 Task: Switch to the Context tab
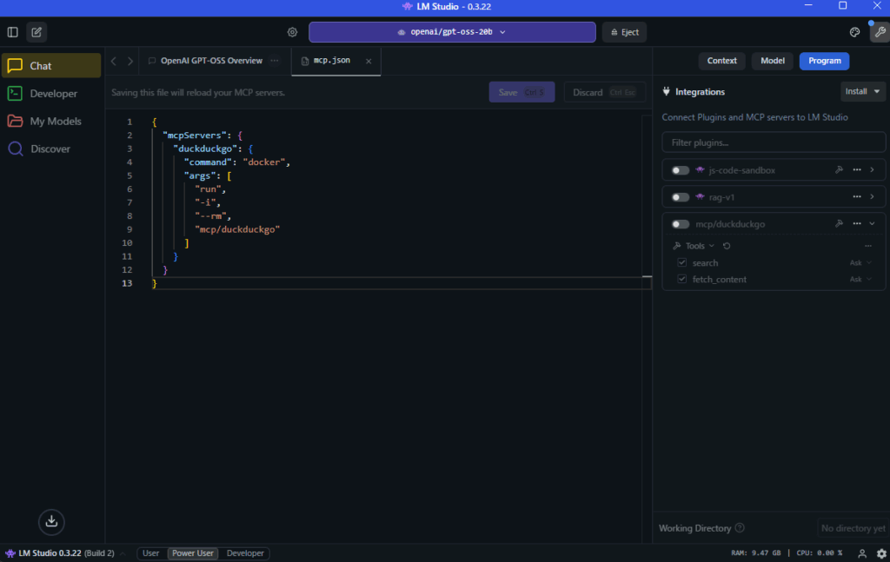pyautogui.click(x=721, y=61)
